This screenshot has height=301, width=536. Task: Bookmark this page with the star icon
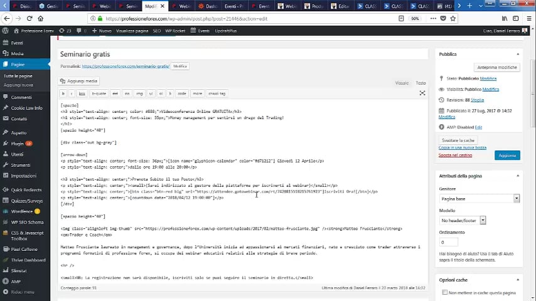point(453,18)
